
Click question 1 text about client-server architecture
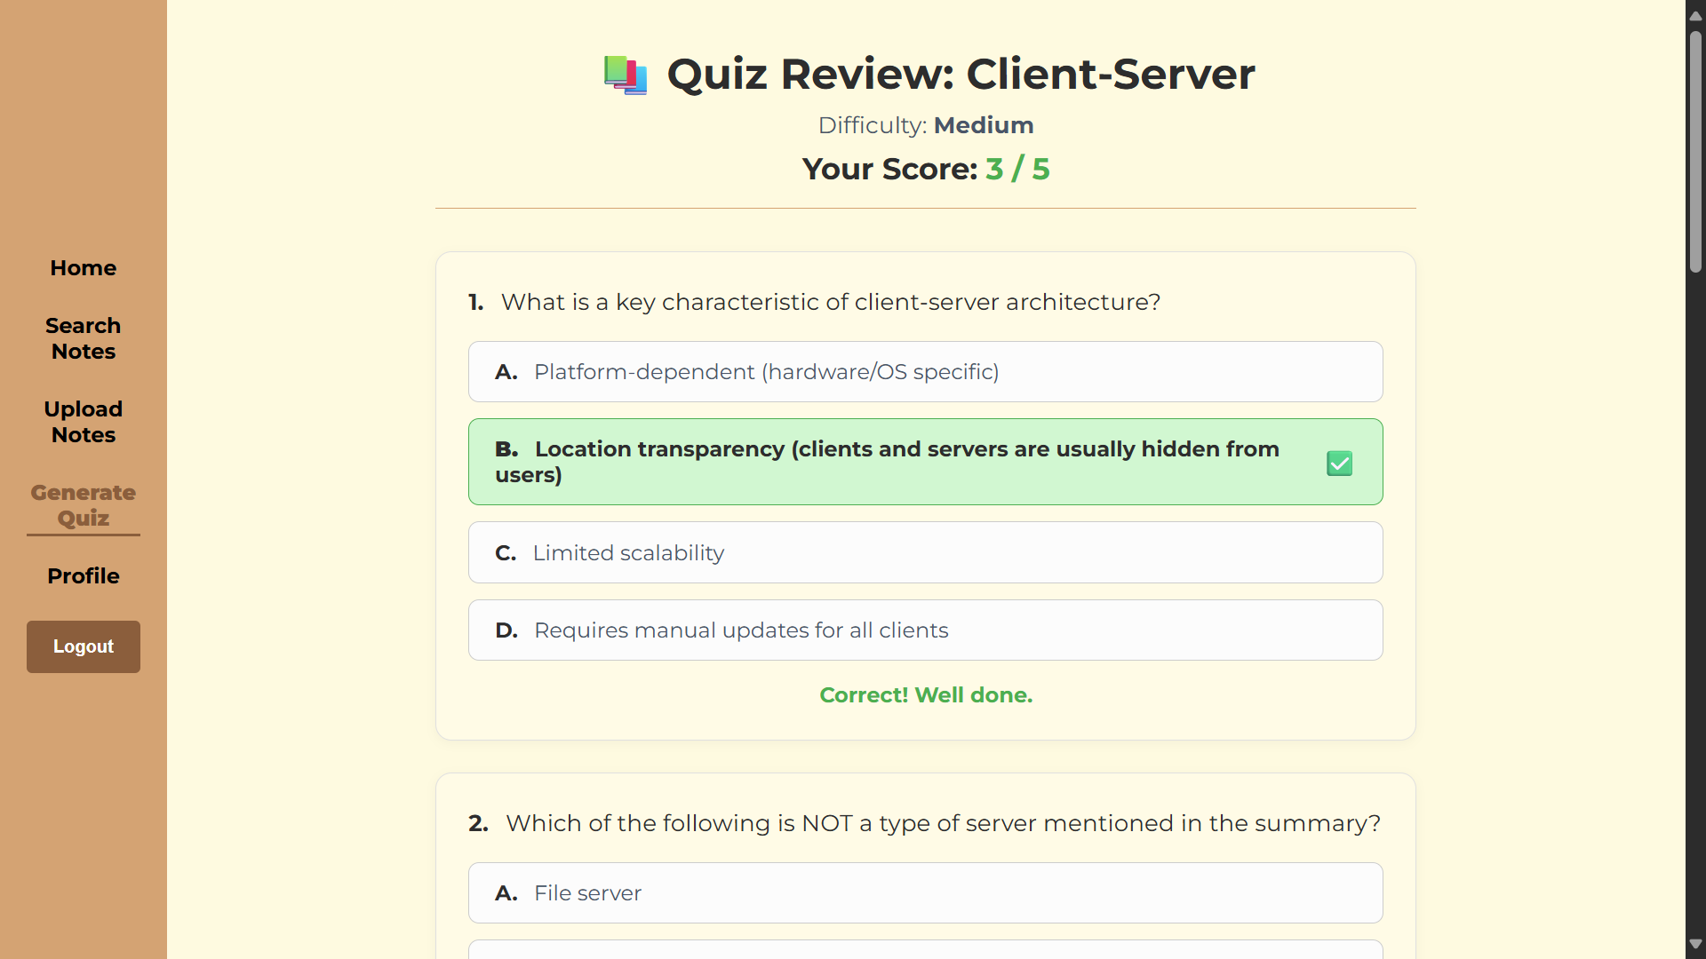pos(830,302)
